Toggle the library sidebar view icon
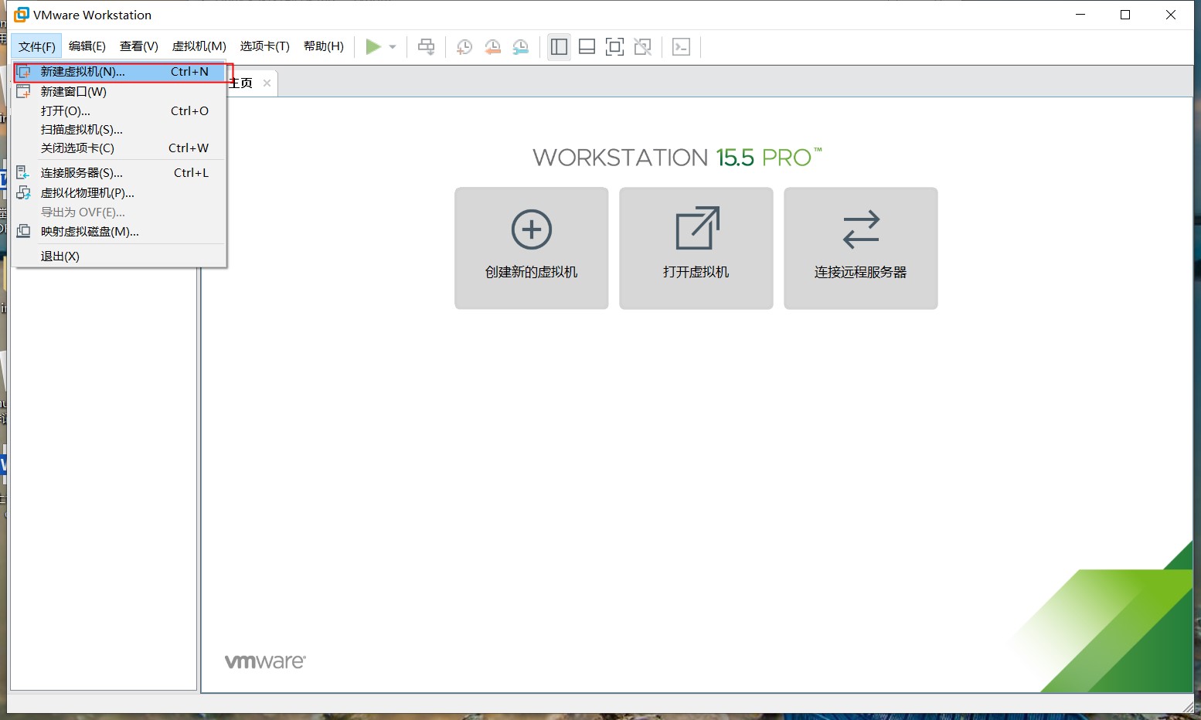1201x720 pixels. [x=559, y=46]
